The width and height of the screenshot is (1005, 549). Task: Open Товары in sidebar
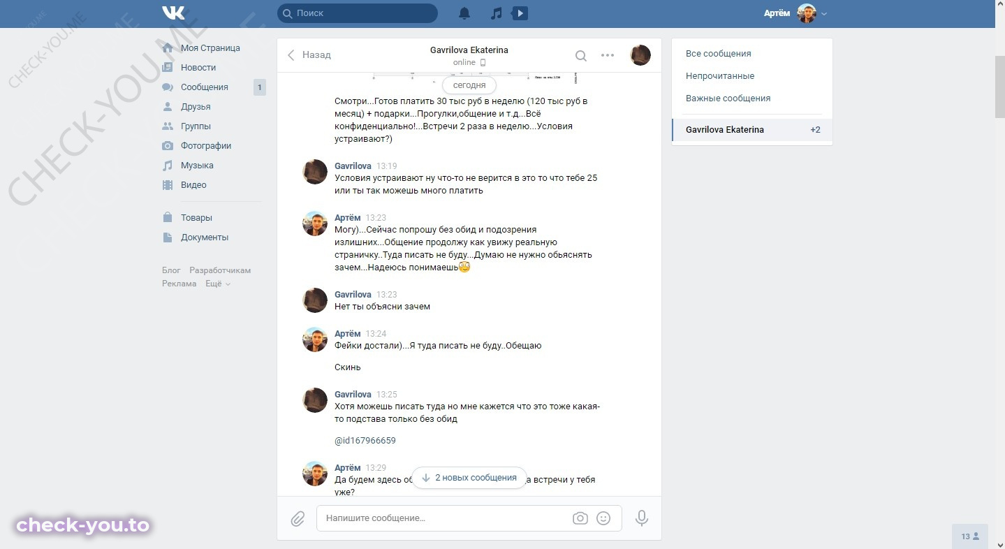pos(196,218)
